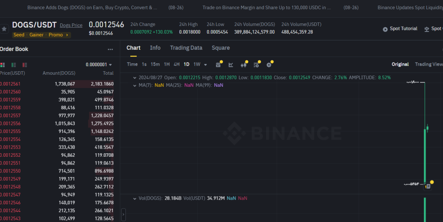Collapse the MA indicator row chevron

(135, 85)
